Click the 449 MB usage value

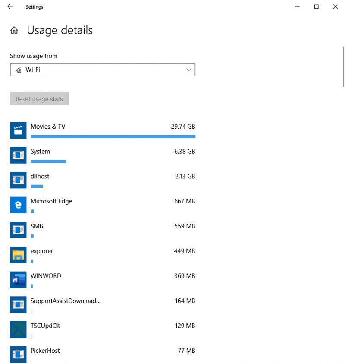(x=184, y=251)
